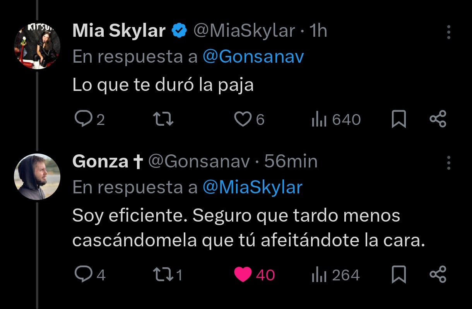View analytics for Mia Skylar's tweet

point(320,120)
